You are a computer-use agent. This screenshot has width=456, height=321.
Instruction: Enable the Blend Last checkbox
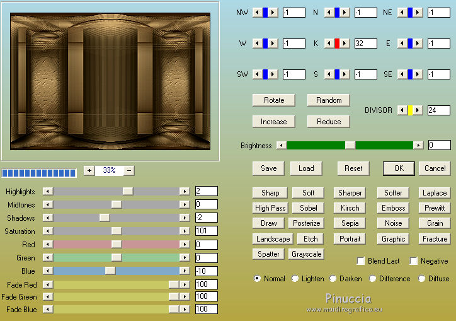pyautogui.click(x=361, y=261)
